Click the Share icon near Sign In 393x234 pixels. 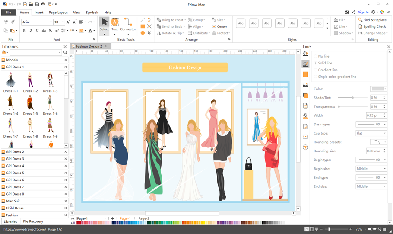tap(354, 13)
